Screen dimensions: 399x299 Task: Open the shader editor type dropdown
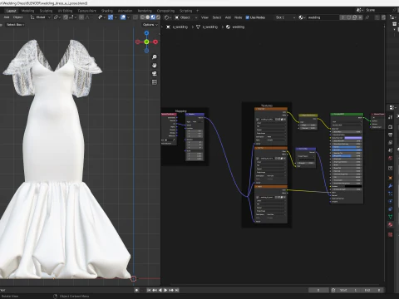[x=167, y=17]
